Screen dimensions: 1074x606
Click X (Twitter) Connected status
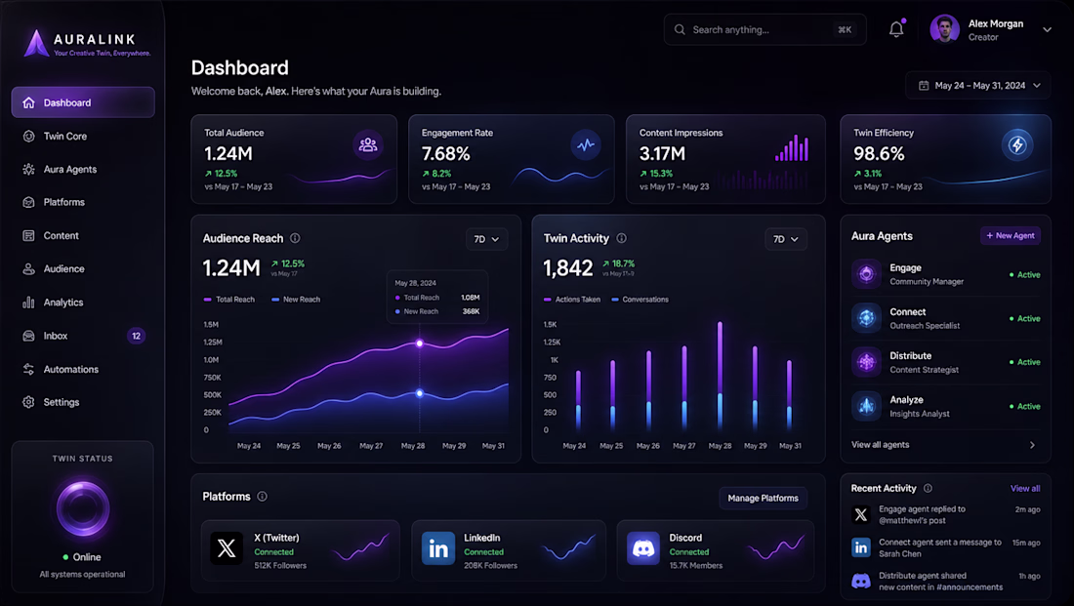[x=274, y=552]
